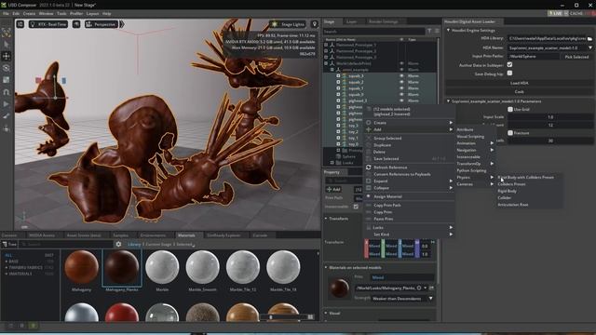Open the RTX - Real-Time renderer menu

(48, 24)
